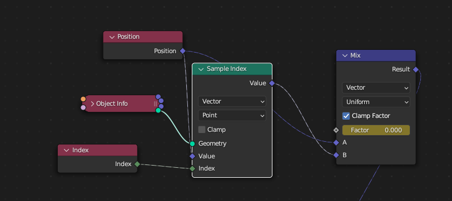Click the Position output socket
The height and width of the screenshot is (201, 452).
182,51
